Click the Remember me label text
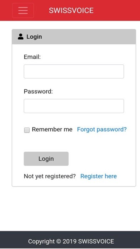 coord(52,130)
